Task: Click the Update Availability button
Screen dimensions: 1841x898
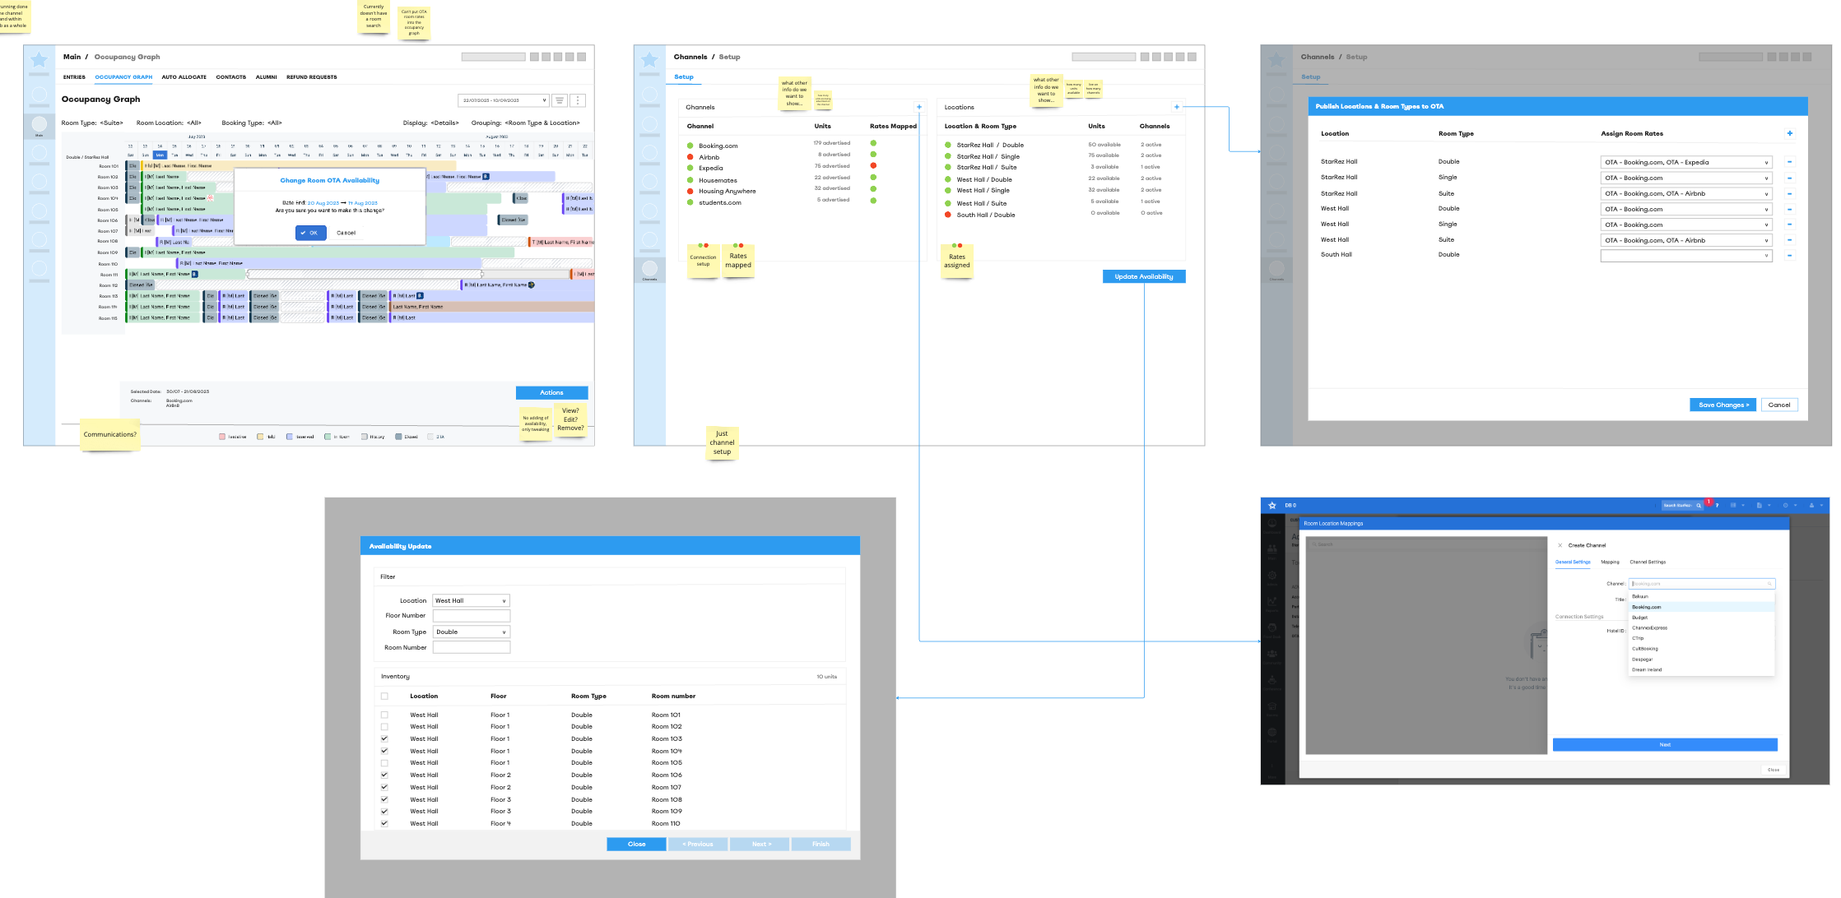Action: (x=1143, y=276)
